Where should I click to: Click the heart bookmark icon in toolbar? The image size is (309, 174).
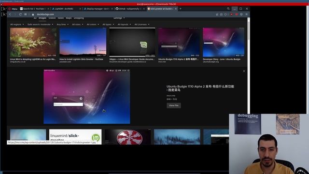click(x=225, y=14)
